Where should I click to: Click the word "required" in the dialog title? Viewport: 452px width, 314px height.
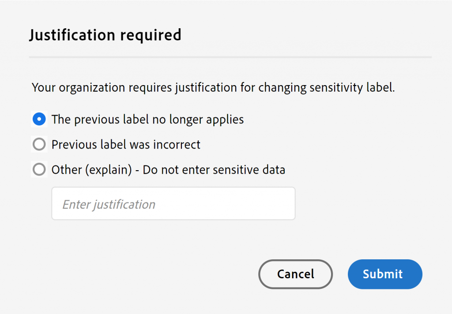[x=153, y=35]
